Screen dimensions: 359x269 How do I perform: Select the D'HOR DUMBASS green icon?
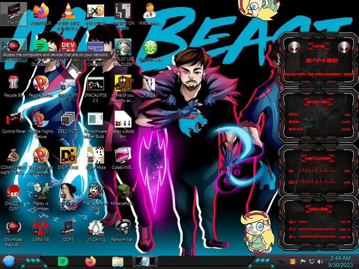pyautogui.click(x=41, y=53)
